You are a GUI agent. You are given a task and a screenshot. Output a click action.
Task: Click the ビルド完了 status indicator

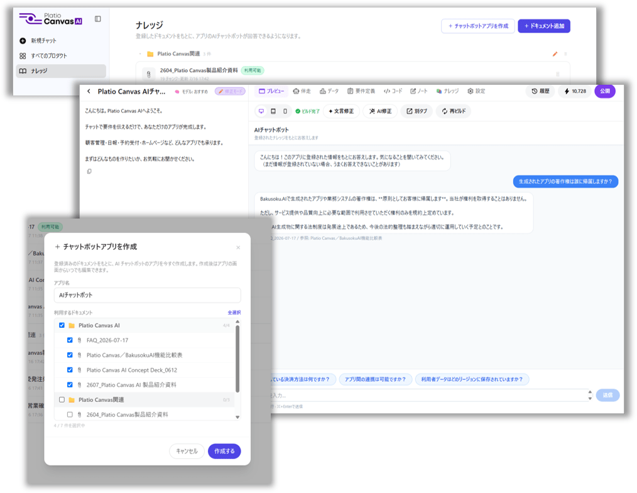[308, 111]
